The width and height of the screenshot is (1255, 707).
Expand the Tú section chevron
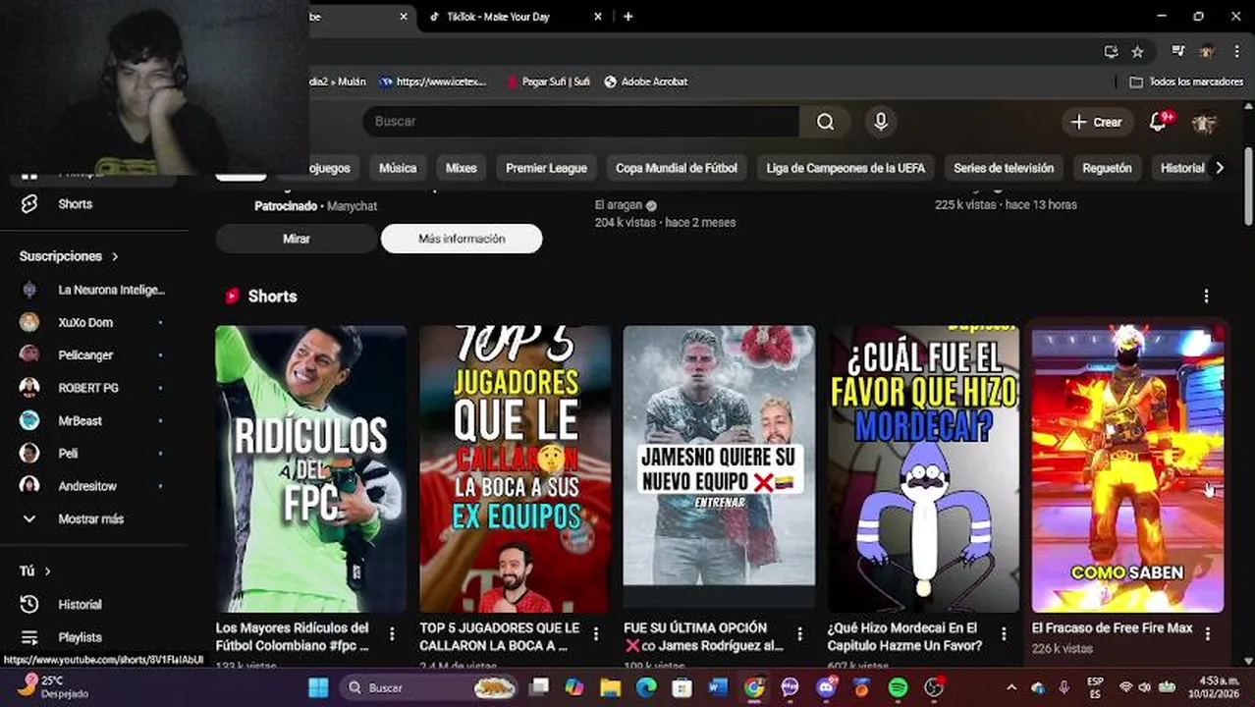tap(47, 571)
